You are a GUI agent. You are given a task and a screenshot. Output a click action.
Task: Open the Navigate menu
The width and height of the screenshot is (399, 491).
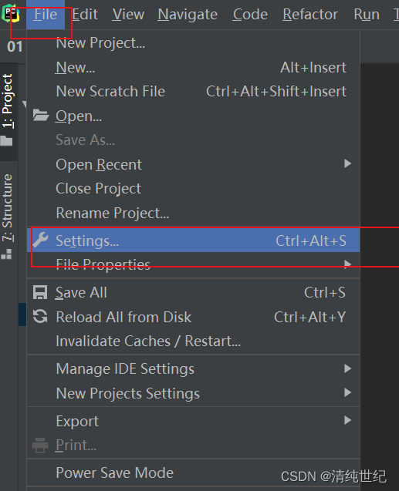pyautogui.click(x=188, y=15)
